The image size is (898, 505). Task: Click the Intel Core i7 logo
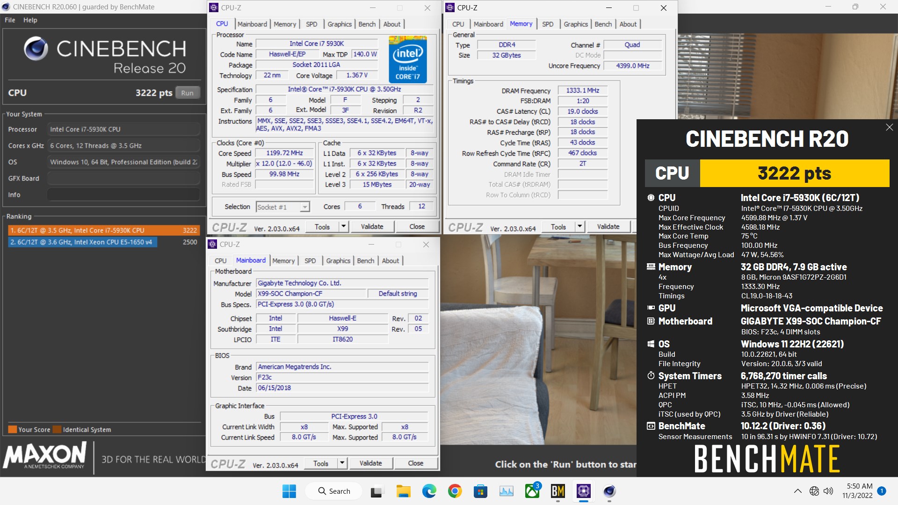pos(407,59)
